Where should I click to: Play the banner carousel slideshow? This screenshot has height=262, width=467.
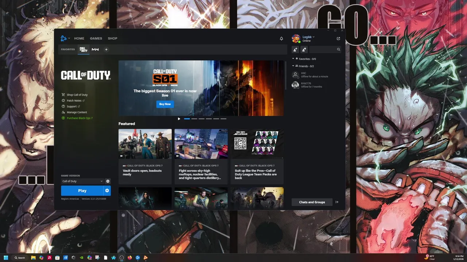[x=179, y=119]
